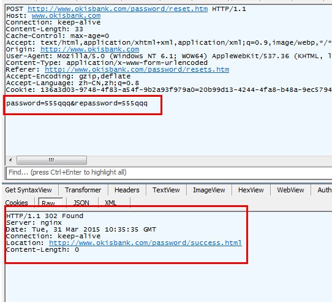The width and height of the screenshot is (332, 302).
Task: Select the Headers response tab
Action: [127, 190]
